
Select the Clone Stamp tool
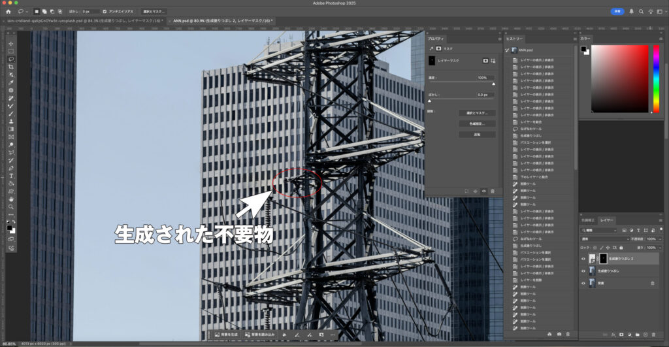pos(11,121)
